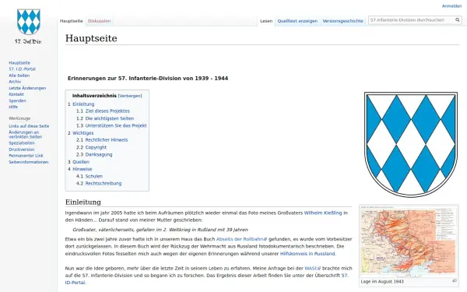Click the Einleitung section heading

[83, 202]
